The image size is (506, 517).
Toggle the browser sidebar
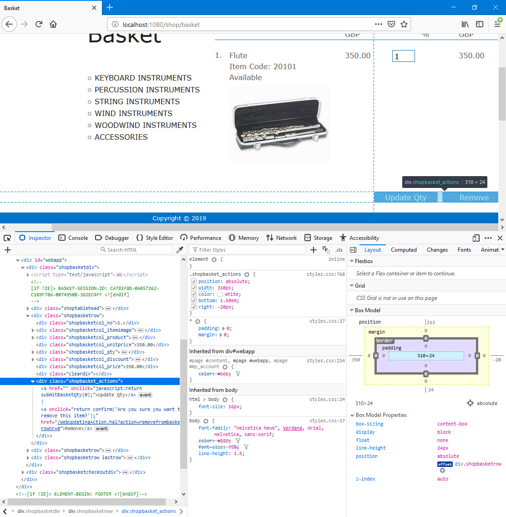click(x=480, y=24)
